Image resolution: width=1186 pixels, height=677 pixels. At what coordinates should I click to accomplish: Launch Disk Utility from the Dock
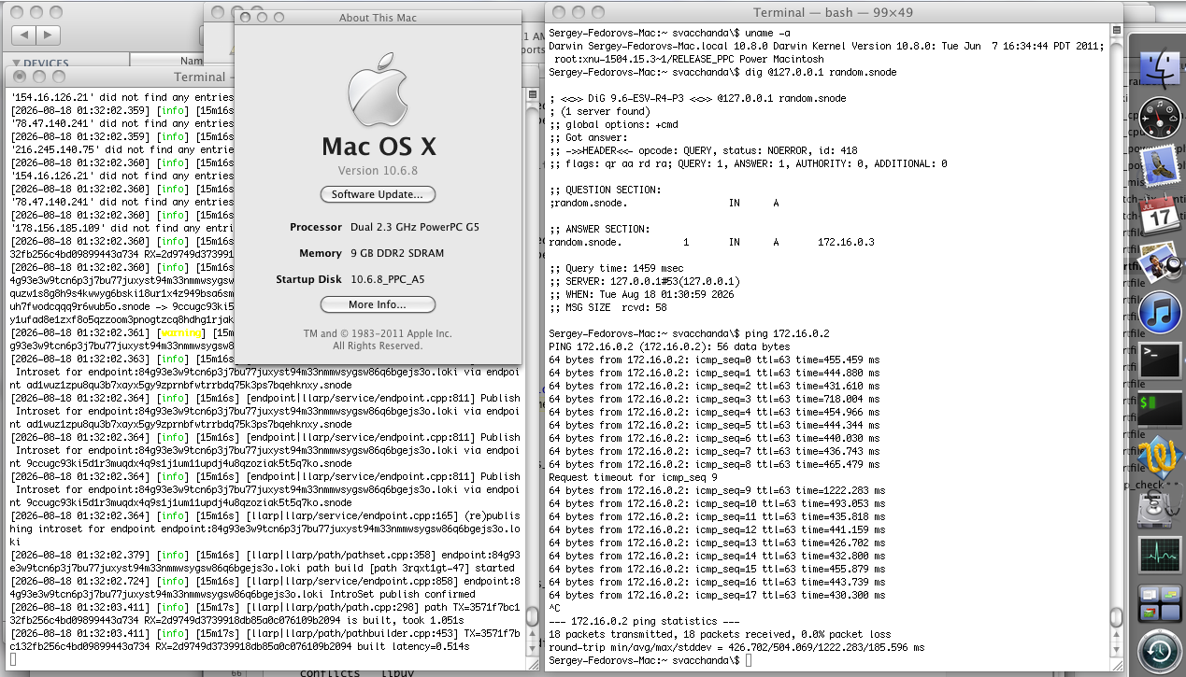point(1160,508)
